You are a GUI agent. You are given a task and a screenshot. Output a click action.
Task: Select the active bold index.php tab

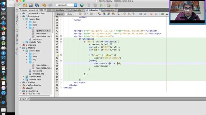click(93, 10)
